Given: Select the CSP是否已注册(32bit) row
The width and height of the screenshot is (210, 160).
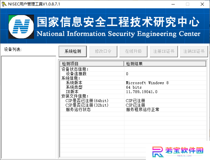Looking at the screenshot, I should click(133, 105).
